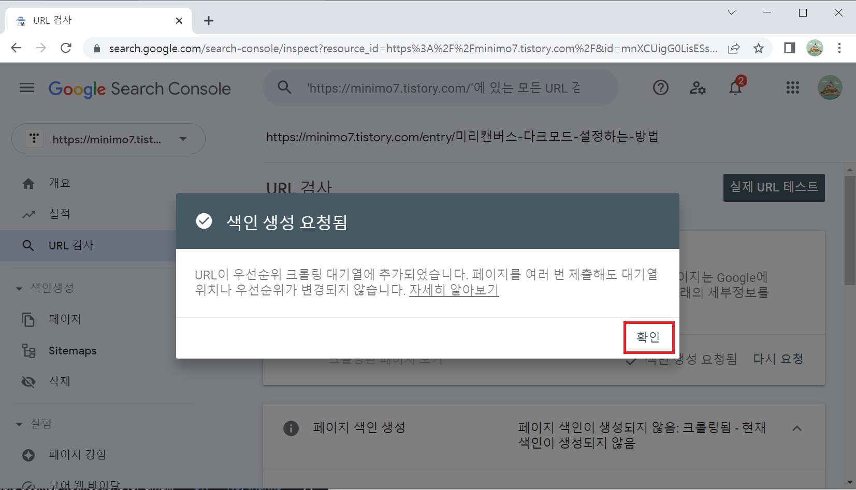Go to 개요 overview page
This screenshot has height=490, width=856.
point(60,183)
